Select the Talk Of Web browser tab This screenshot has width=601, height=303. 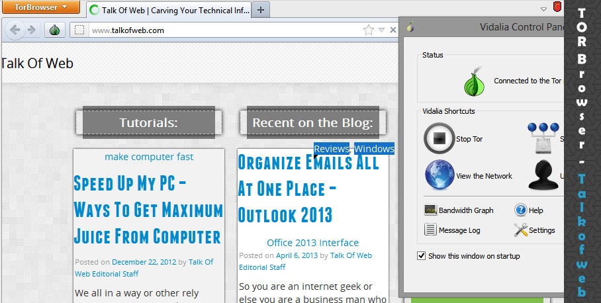169,11
